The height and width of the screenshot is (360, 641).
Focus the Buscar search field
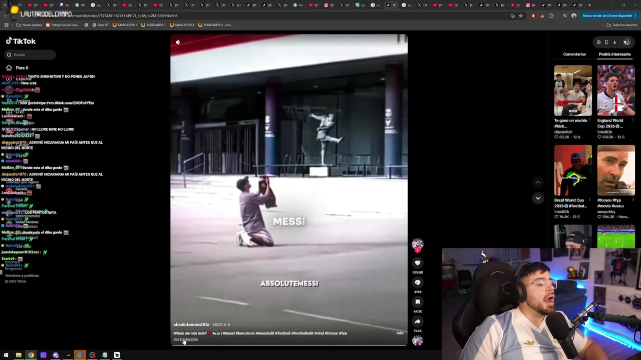point(30,54)
